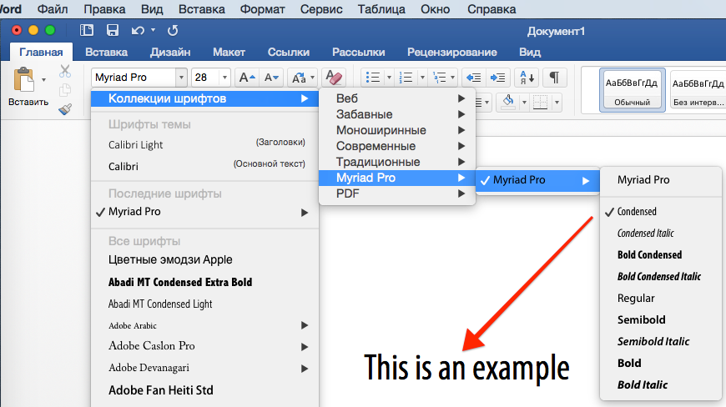Open the font size dropdown arrow
The height and width of the screenshot is (407, 726).
[224, 78]
